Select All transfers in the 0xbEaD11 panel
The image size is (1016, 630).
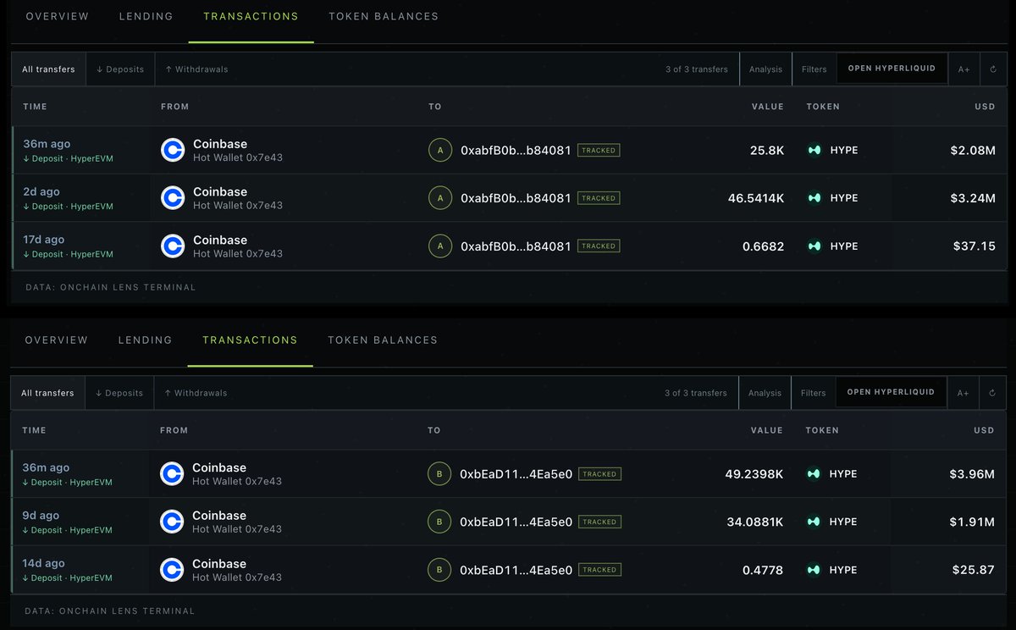pos(47,393)
